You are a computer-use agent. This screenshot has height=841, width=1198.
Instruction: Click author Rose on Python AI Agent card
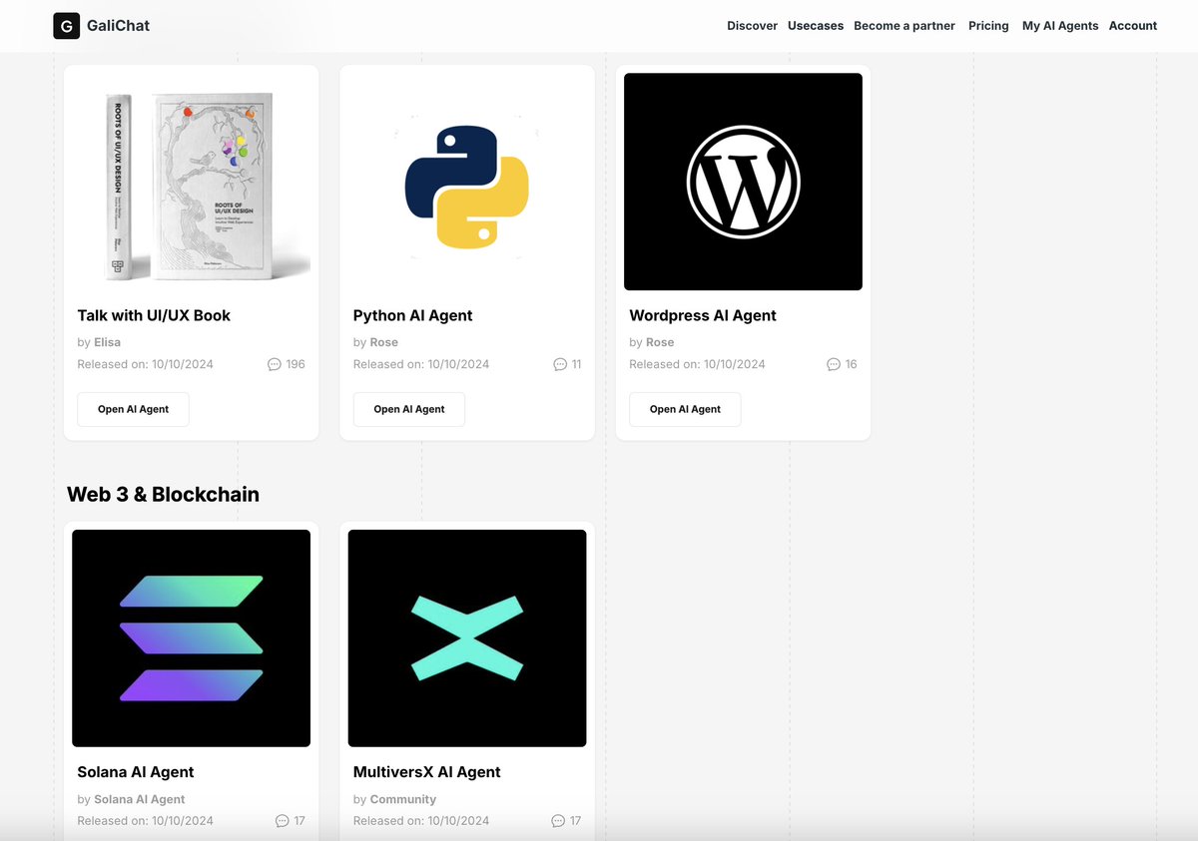coord(384,342)
